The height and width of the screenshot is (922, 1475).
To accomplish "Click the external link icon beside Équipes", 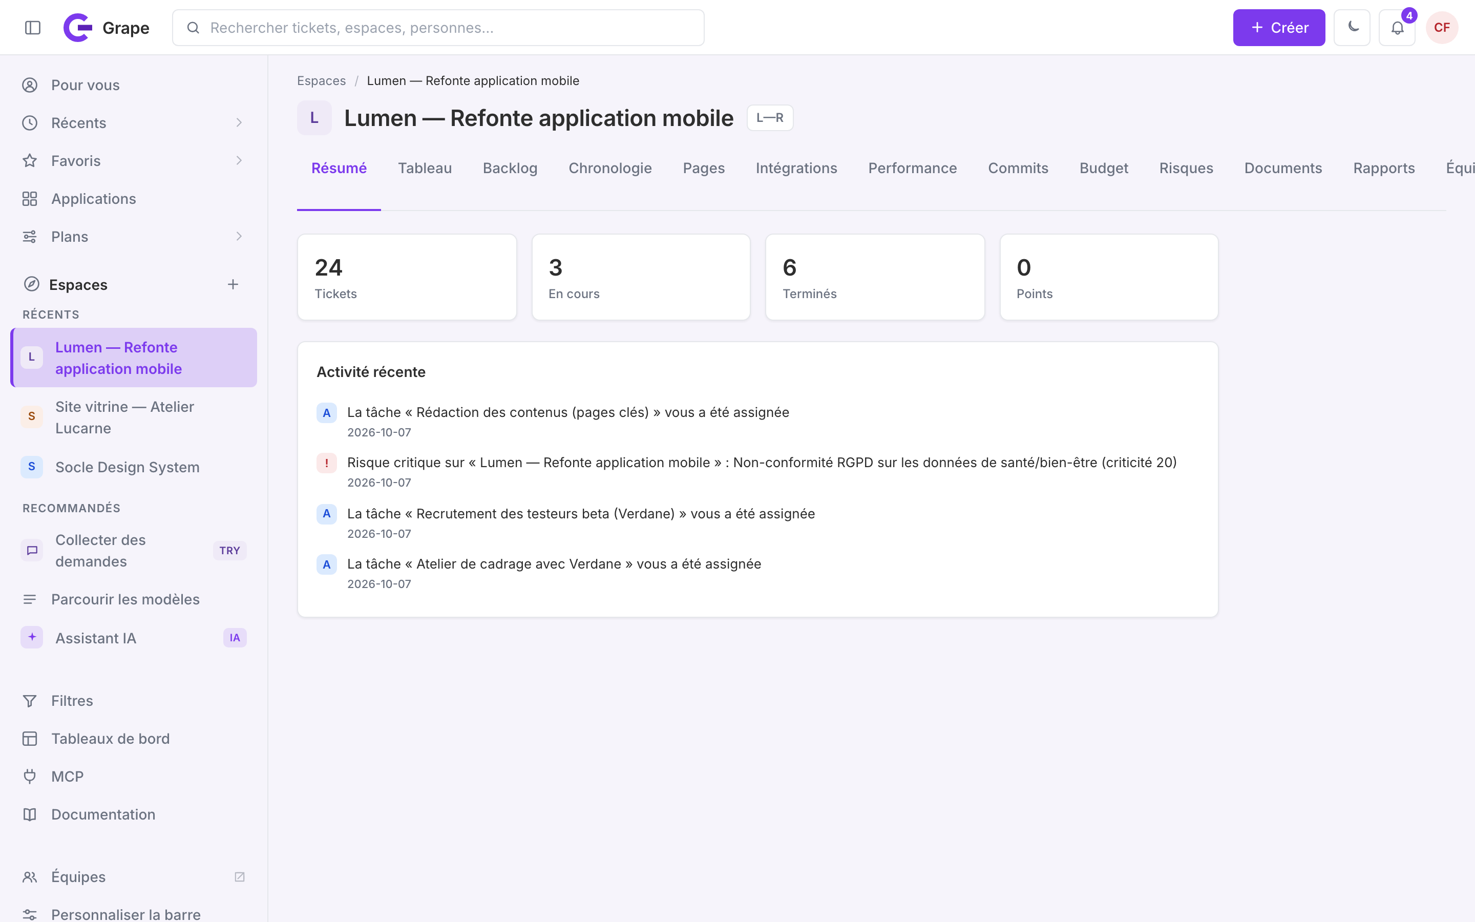I will [240, 877].
